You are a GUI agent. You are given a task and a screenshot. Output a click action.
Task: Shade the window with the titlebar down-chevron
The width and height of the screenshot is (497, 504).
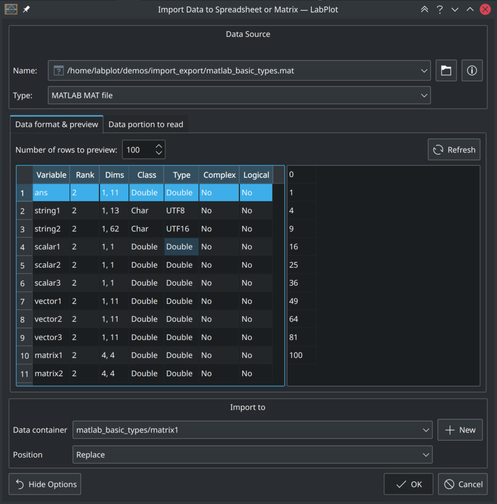455,9
